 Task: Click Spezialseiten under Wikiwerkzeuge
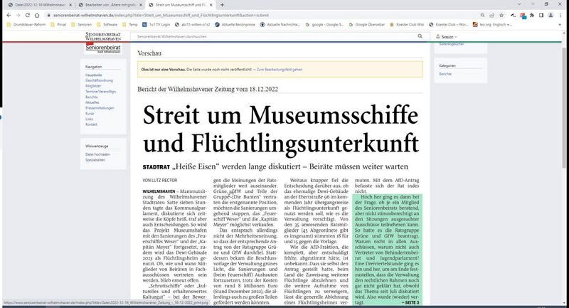point(95,159)
